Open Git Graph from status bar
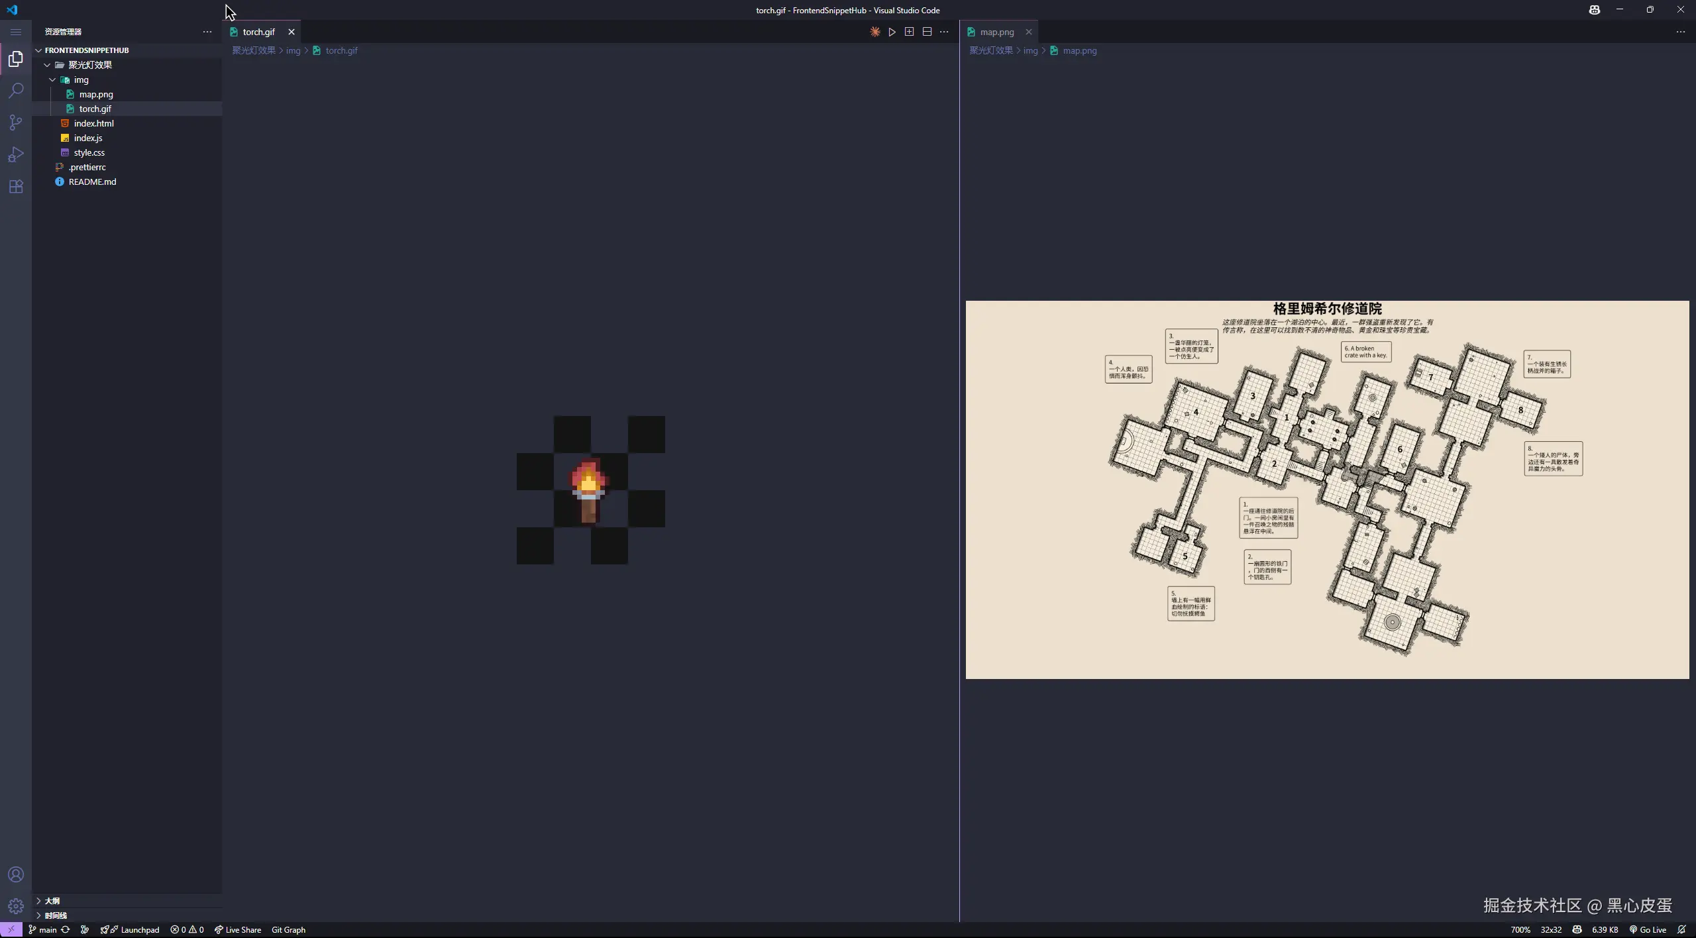 click(288, 929)
